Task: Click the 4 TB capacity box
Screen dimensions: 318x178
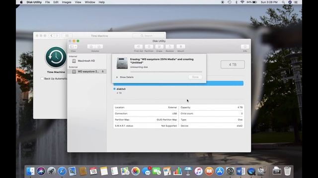Action: coord(233,65)
